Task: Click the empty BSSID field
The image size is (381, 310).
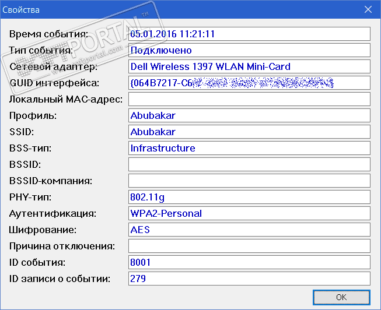Action: 249,164
